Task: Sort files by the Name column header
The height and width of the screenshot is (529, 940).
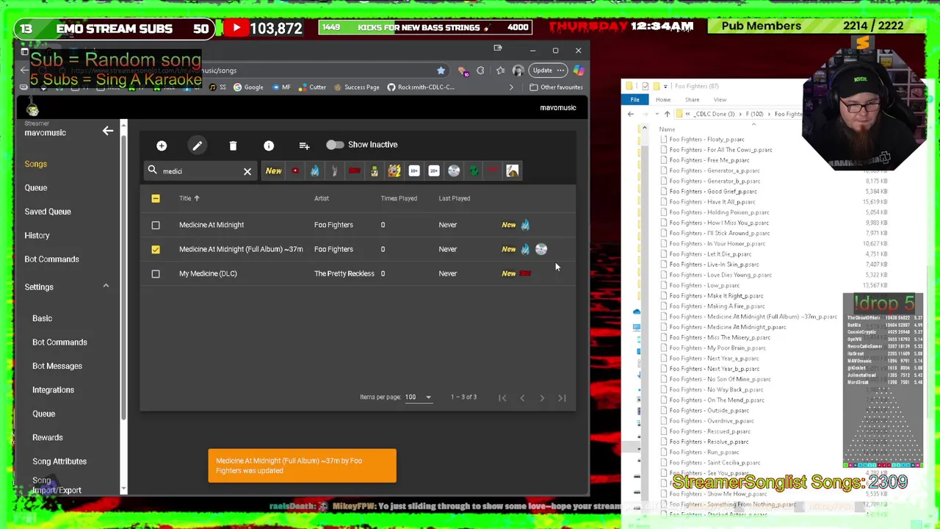Action: point(667,129)
